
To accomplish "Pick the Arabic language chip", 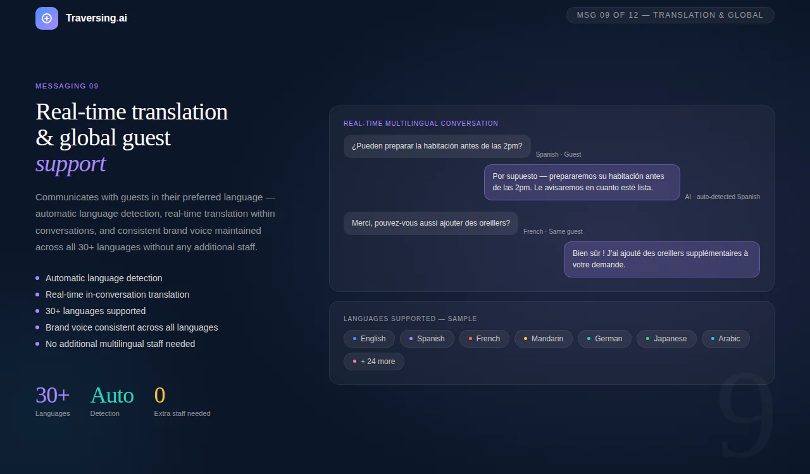I will [726, 339].
